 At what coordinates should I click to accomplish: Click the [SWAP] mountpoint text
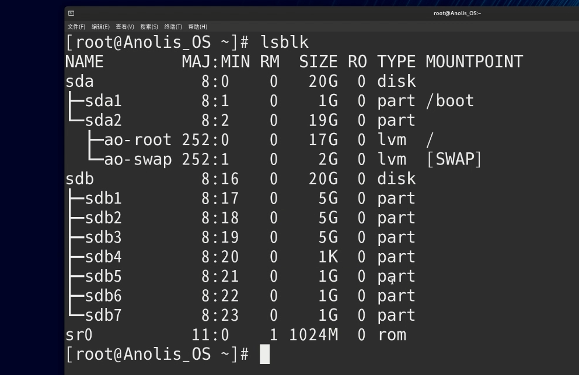click(x=454, y=159)
